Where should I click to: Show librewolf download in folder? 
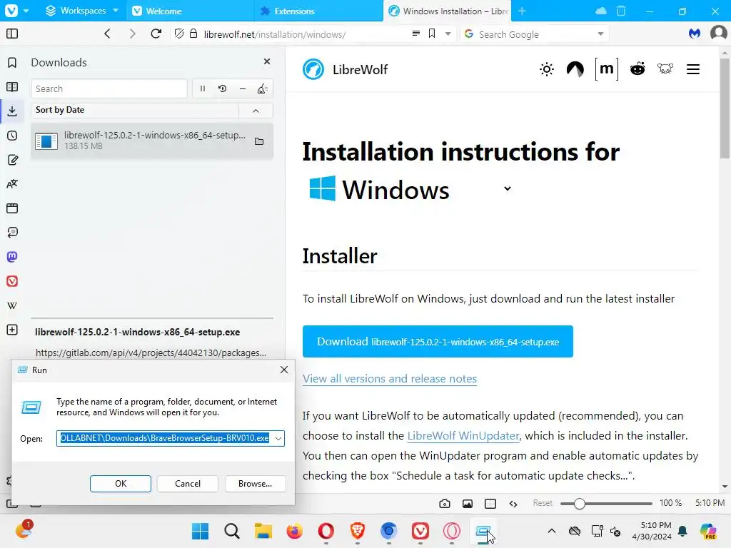[259, 141]
